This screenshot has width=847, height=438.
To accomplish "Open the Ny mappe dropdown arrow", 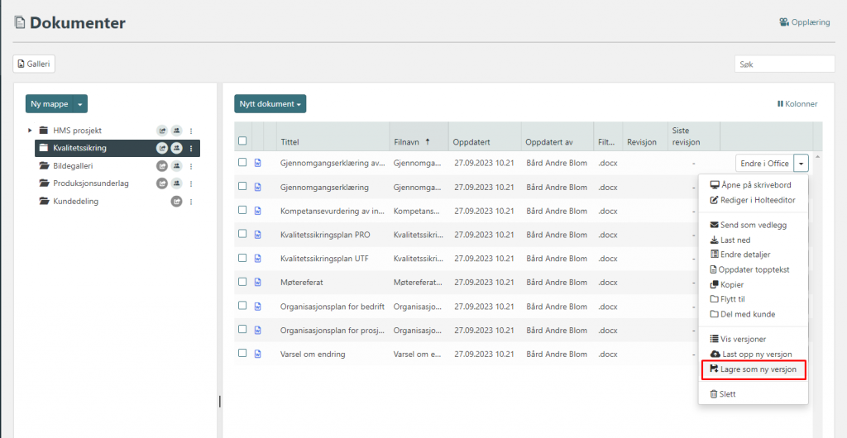I will [79, 104].
